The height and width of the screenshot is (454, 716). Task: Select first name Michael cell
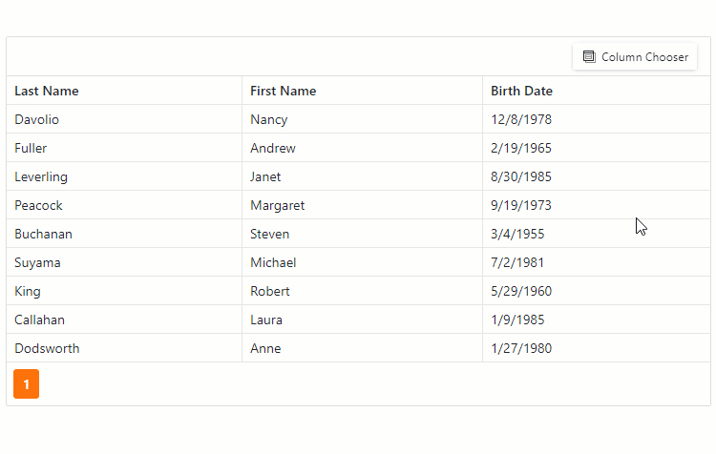[273, 263]
